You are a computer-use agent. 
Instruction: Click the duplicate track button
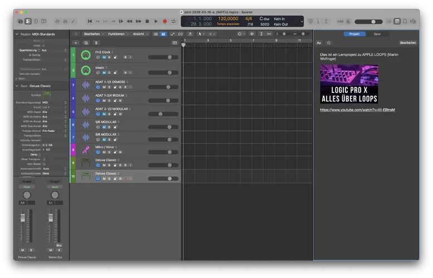86,43
